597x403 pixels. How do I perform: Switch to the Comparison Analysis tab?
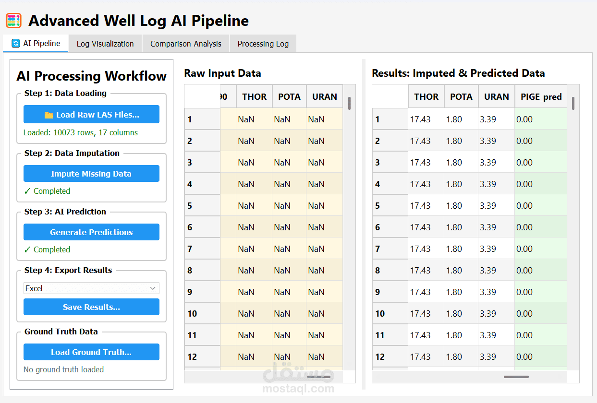pos(186,44)
